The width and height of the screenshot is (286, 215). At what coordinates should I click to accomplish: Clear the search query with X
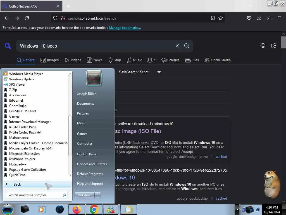[177, 46]
